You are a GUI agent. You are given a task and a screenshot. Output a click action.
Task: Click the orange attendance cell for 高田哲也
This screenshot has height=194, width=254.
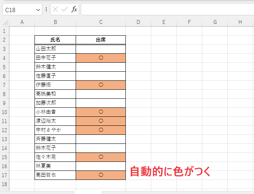[101, 175]
